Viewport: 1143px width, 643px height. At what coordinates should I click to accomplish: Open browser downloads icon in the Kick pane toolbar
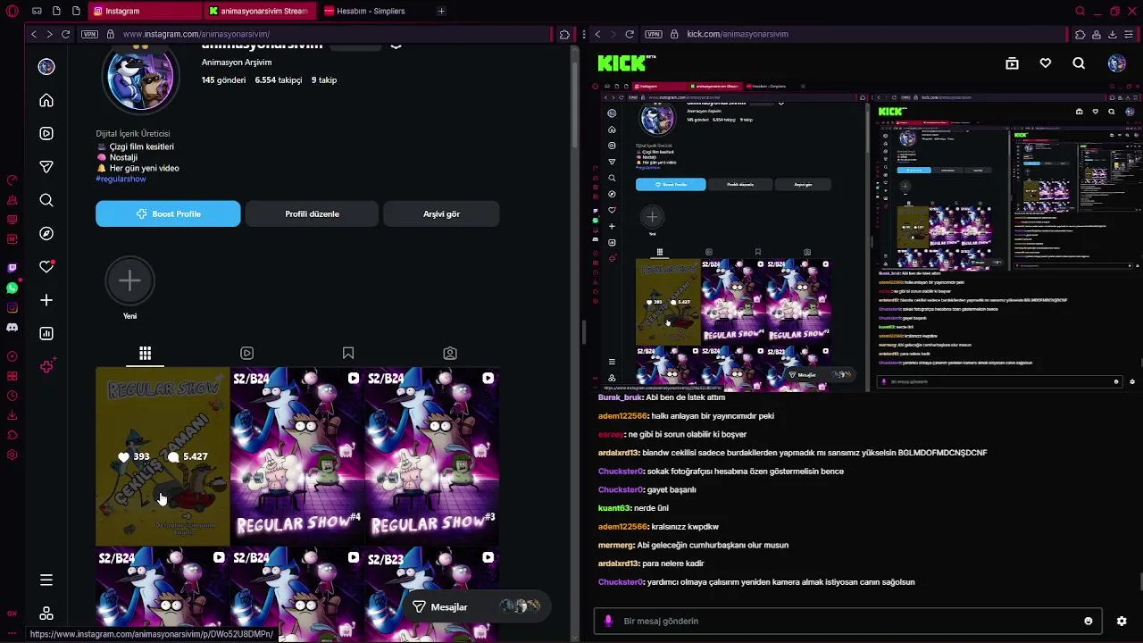click(x=1112, y=34)
